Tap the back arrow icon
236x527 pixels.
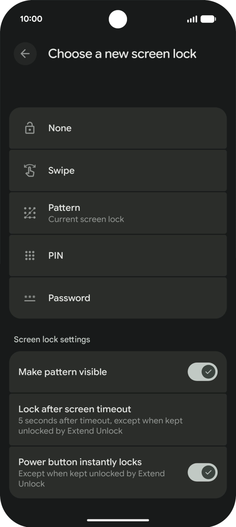(25, 54)
